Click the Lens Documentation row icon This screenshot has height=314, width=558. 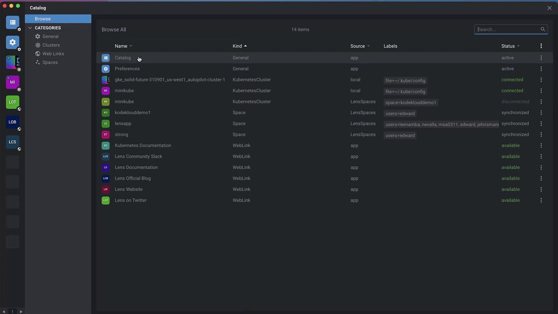pyautogui.click(x=105, y=167)
